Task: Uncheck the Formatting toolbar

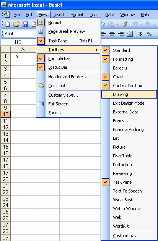Action: [x=106, y=59]
